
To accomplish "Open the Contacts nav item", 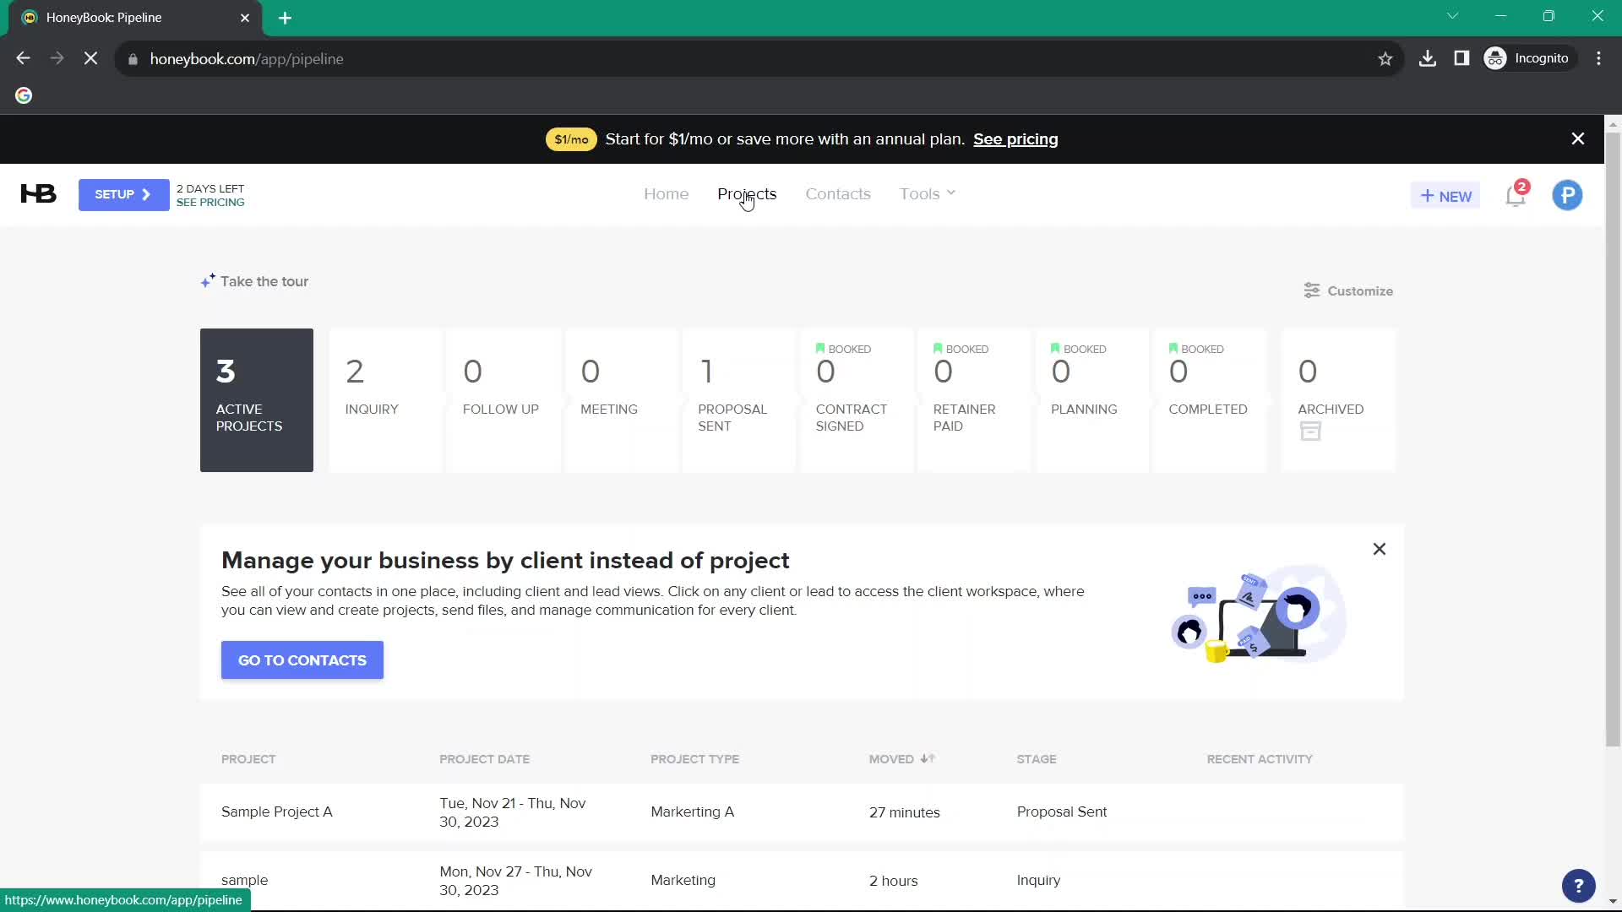I will 837,194.
